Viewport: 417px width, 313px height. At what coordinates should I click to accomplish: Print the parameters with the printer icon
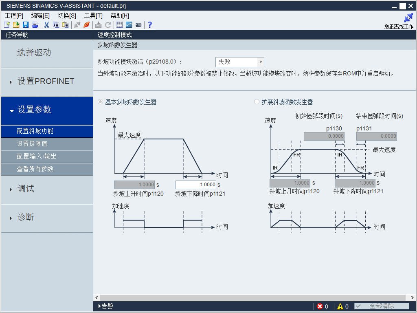pos(35,25)
